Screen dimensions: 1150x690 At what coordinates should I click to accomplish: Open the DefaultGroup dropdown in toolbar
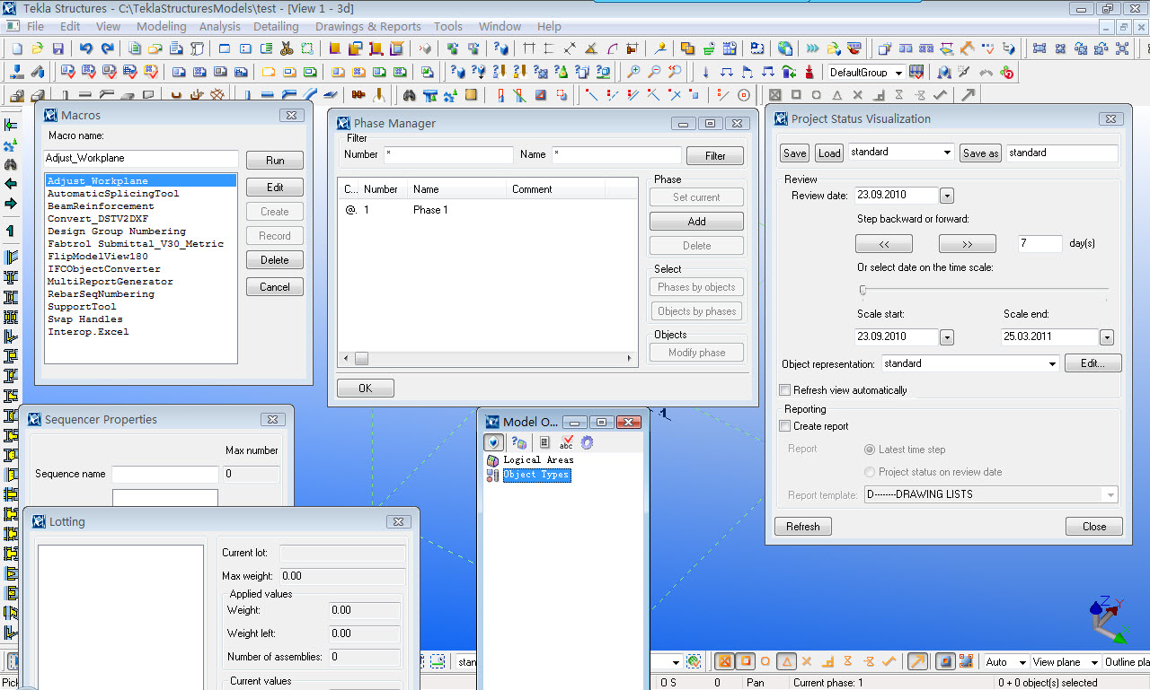tap(898, 73)
